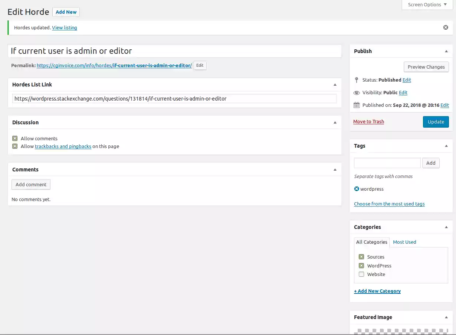Screen dimensions: 456x335
Task: Uncheck the Sources category
Action: coord(361,256)
